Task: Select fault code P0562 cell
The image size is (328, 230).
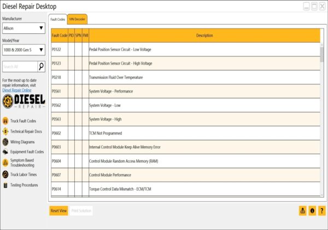Action: click(60, 105)
